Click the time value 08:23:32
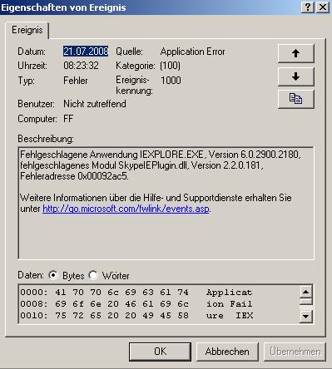 pyautogui.click(x=81, y=66)
